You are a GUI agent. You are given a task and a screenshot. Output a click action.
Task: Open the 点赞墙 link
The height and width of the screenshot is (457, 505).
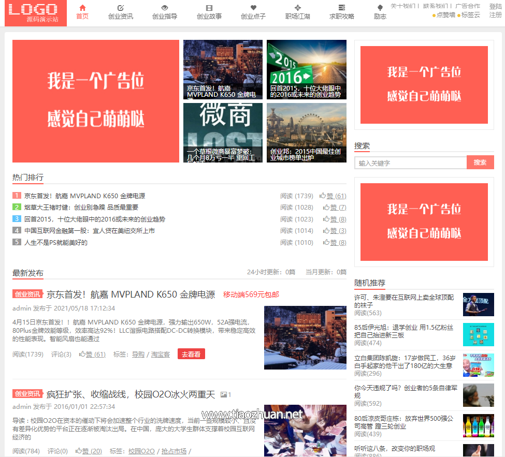pyautogui.click(x=445, y=15)
